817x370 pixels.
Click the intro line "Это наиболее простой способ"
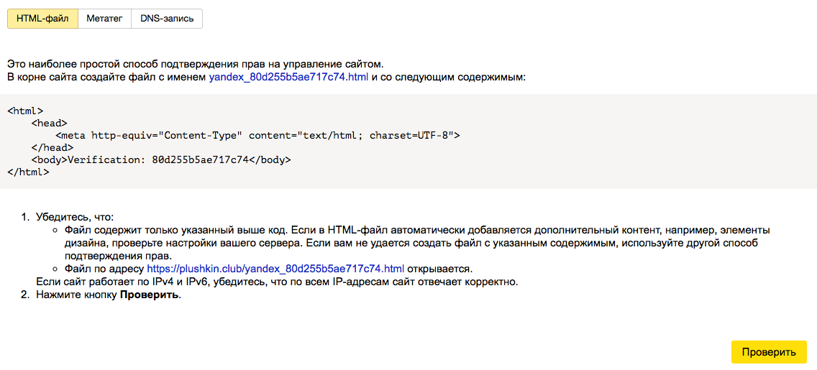tap(195, 65)
